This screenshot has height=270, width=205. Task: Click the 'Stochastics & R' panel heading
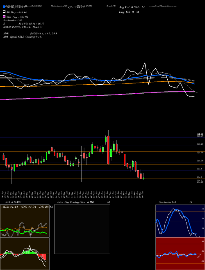coord(167,202)
